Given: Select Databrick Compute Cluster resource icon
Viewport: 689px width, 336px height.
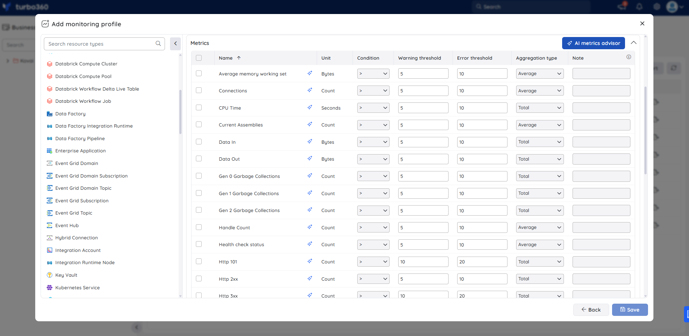Looking at the screenshot, I should point(50,64).
